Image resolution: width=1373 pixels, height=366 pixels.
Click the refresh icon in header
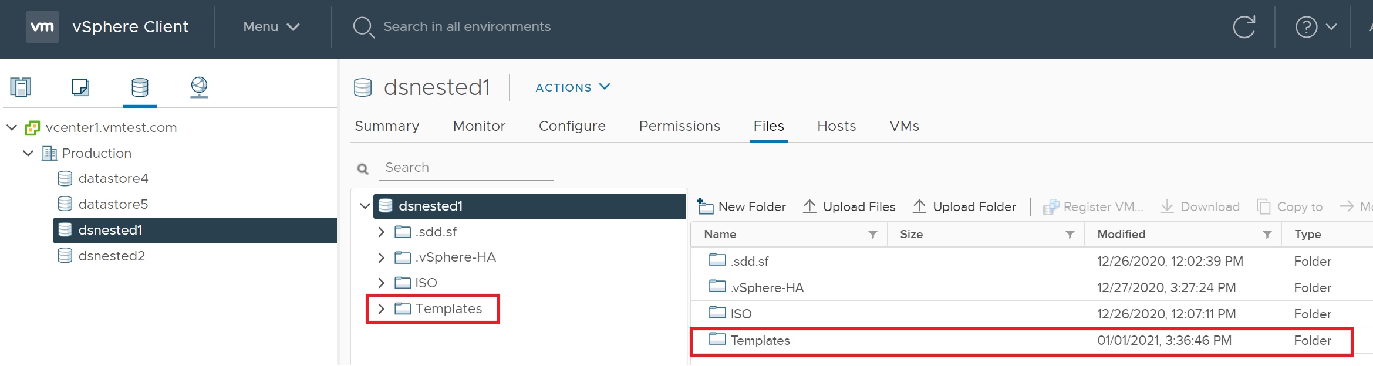(1243, 27)
